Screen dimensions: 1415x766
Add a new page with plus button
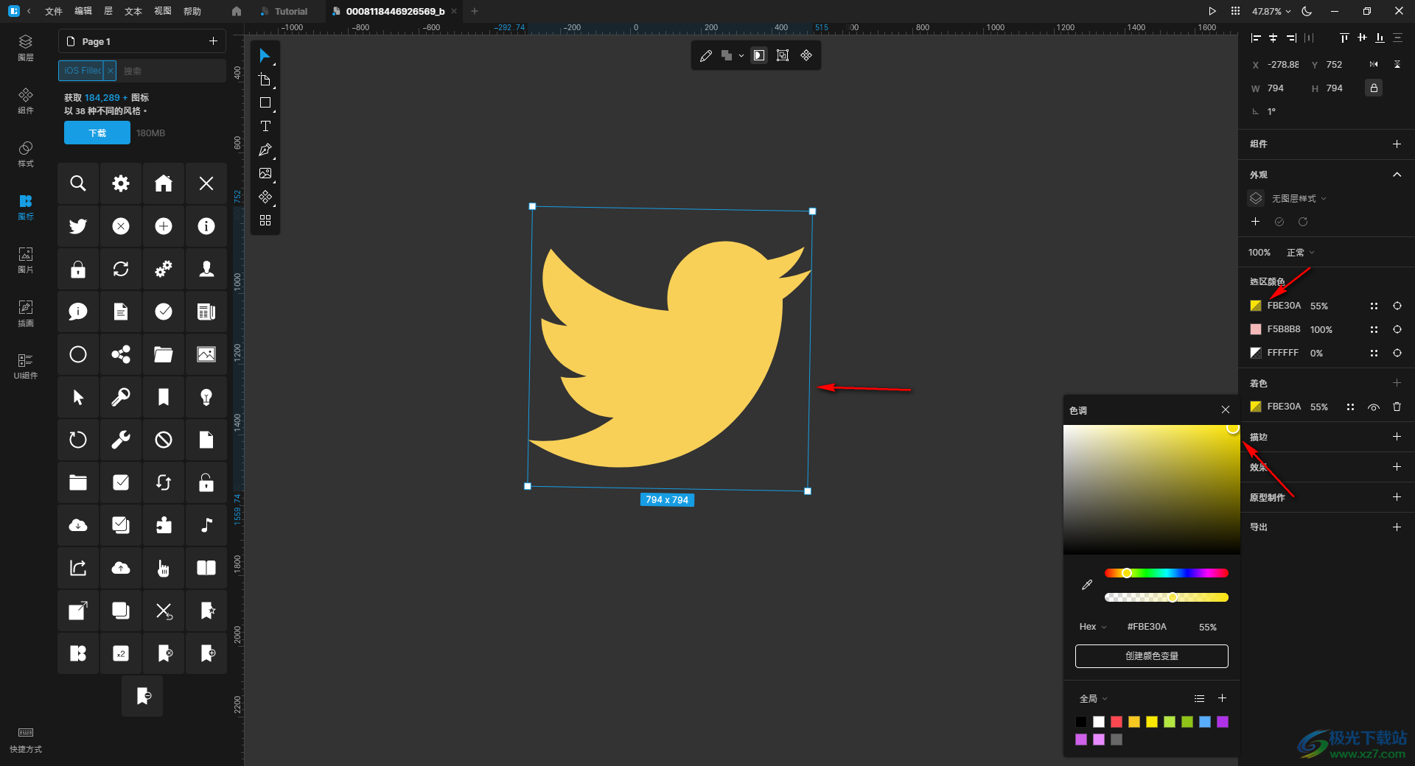(213, 41)
